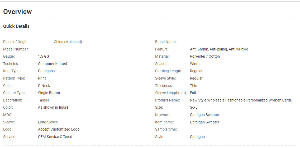Click the Overview heading
The height and width of the screenshot is (148, 300).
point(17,12)
